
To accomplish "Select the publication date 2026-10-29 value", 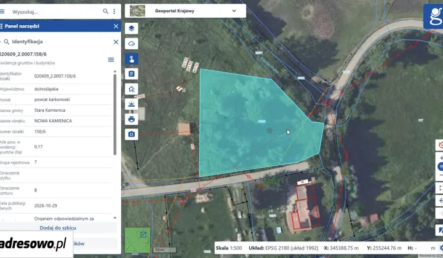I will [x=46, y=206].
